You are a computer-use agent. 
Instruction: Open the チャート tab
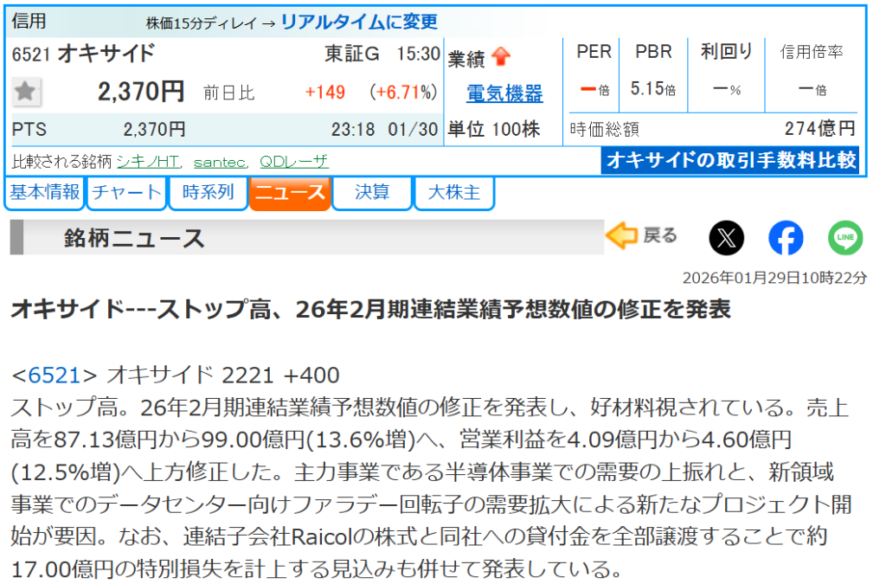click(126, 192)
